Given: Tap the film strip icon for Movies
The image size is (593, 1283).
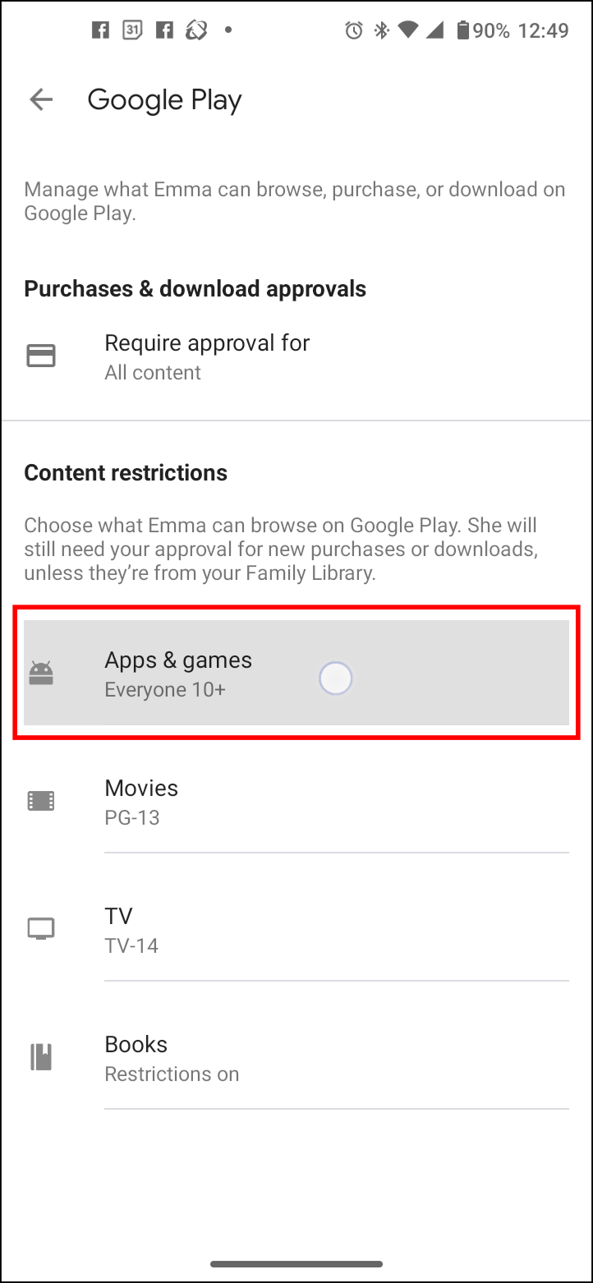Looking at the screenshot, I should [x=41, y=801].
